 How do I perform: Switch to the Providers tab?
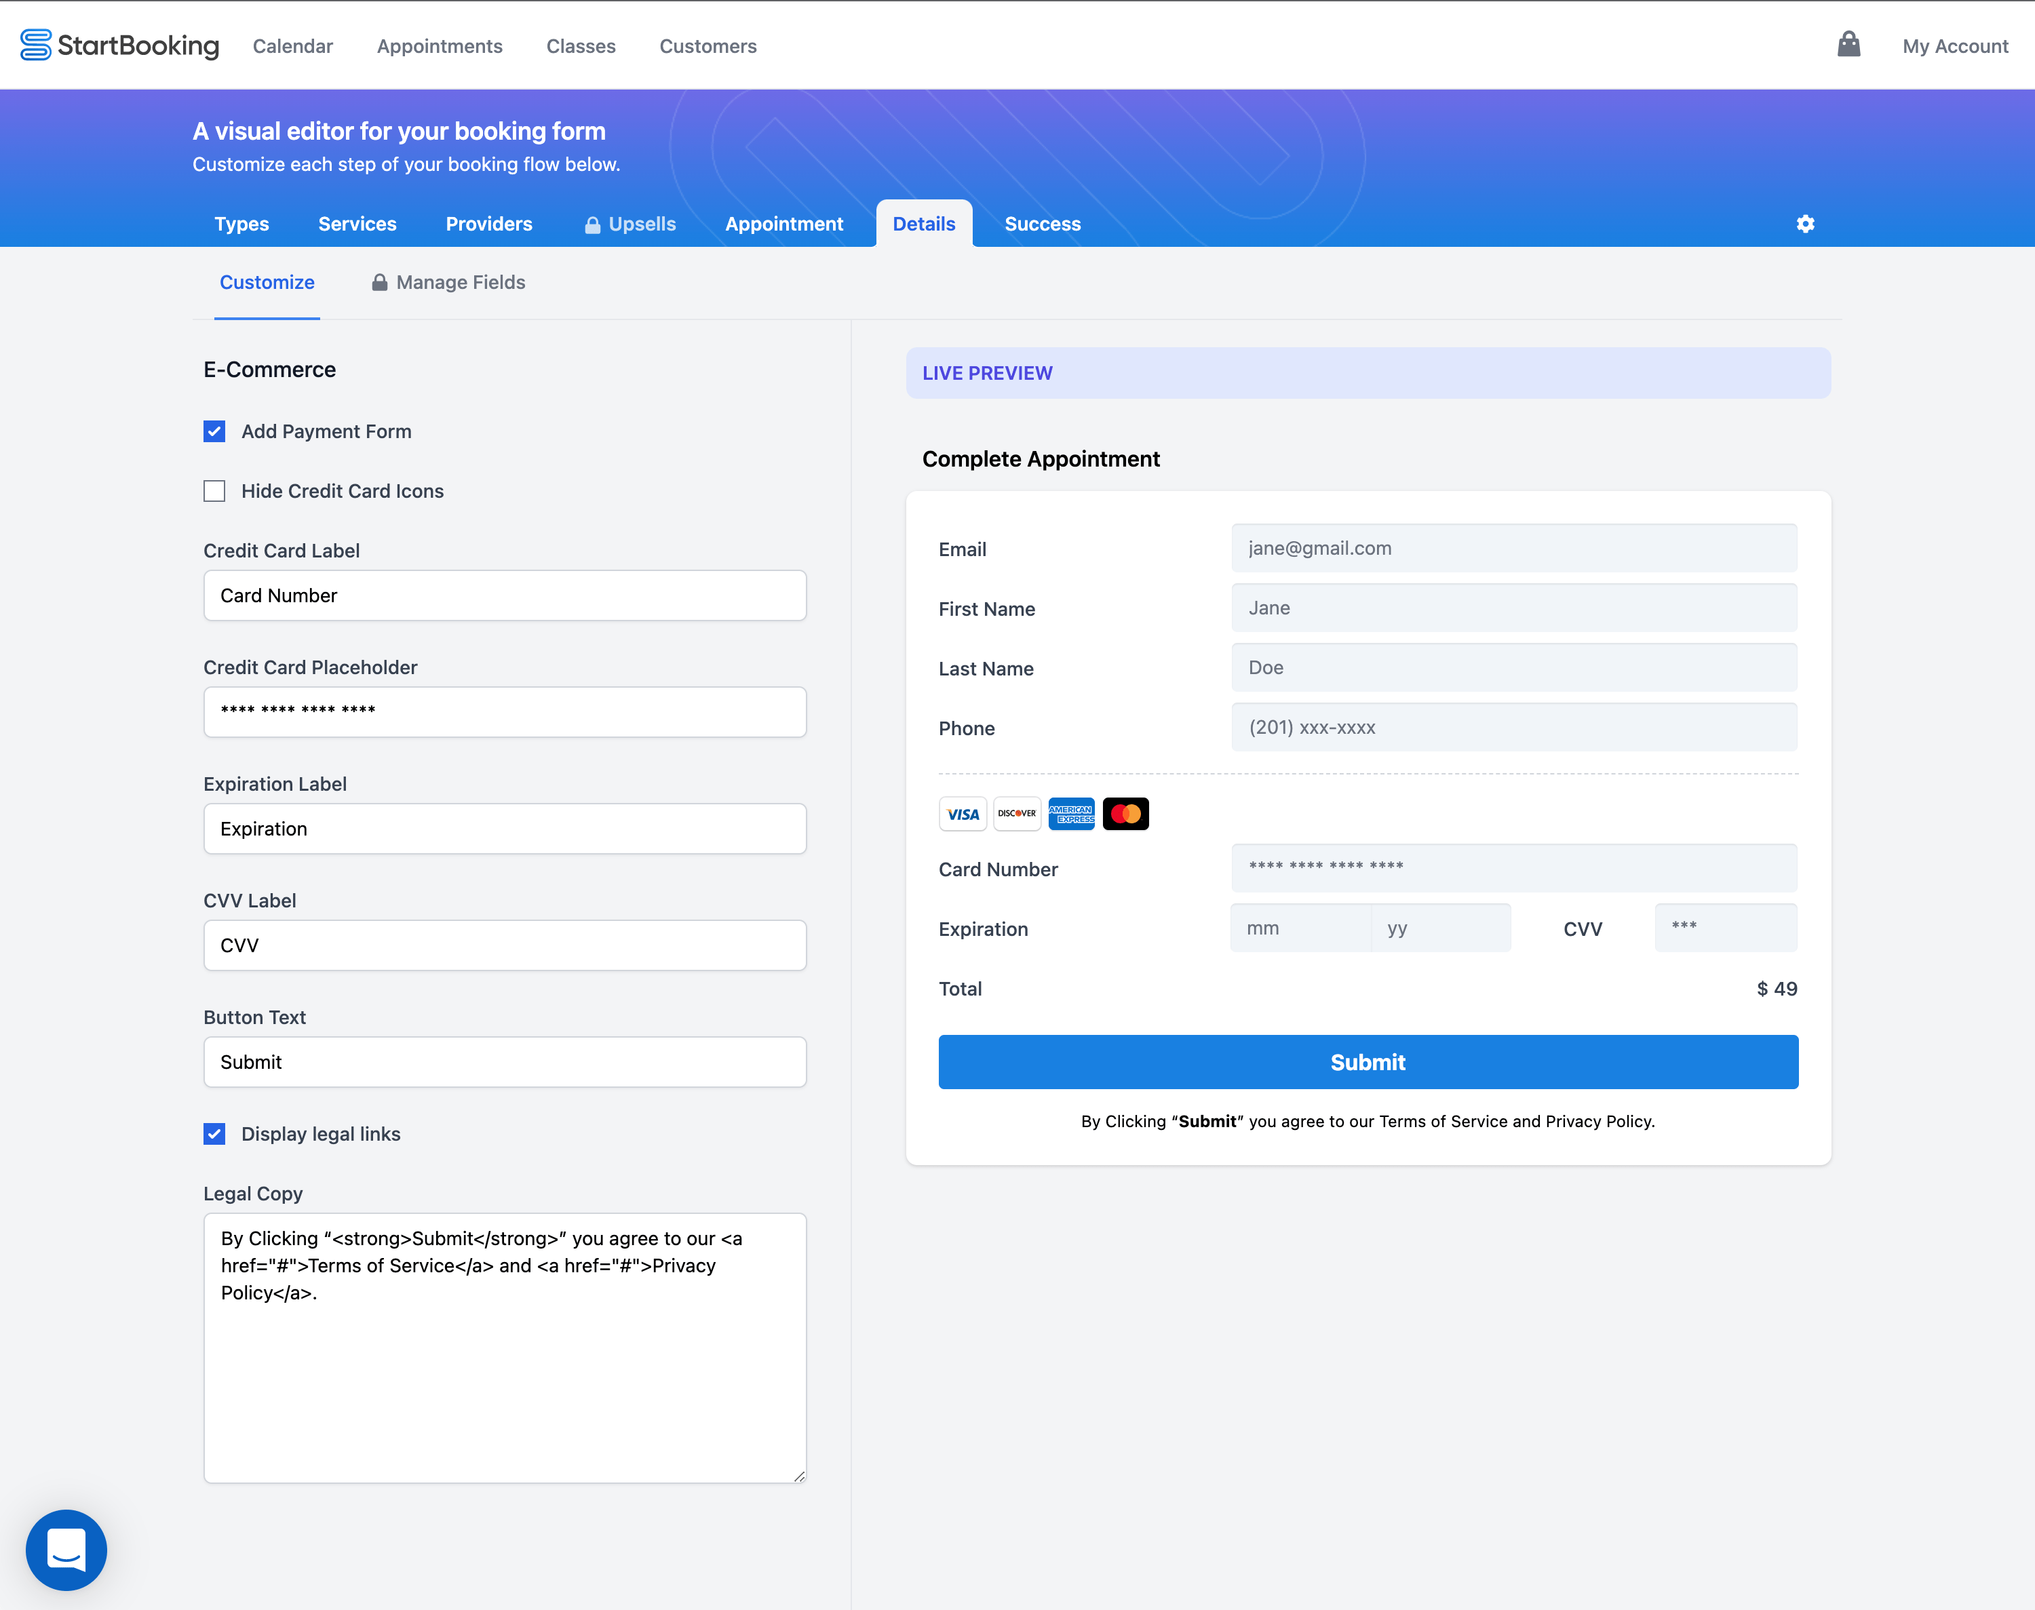[488, 223]
